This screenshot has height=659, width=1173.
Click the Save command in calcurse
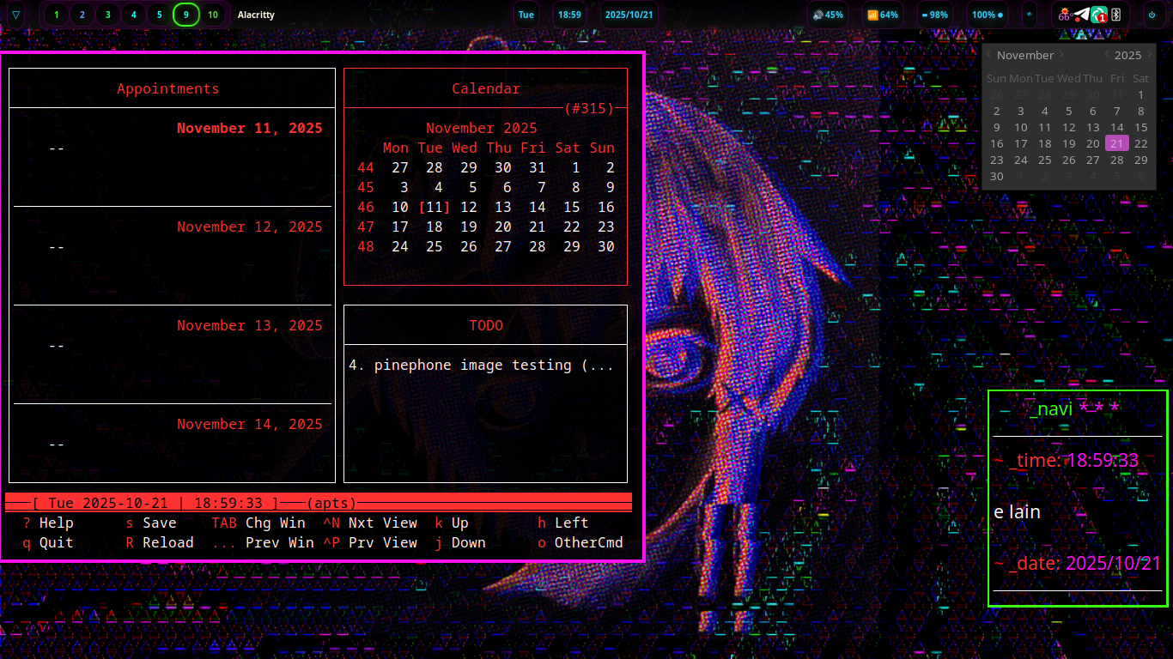pos(155,523)
